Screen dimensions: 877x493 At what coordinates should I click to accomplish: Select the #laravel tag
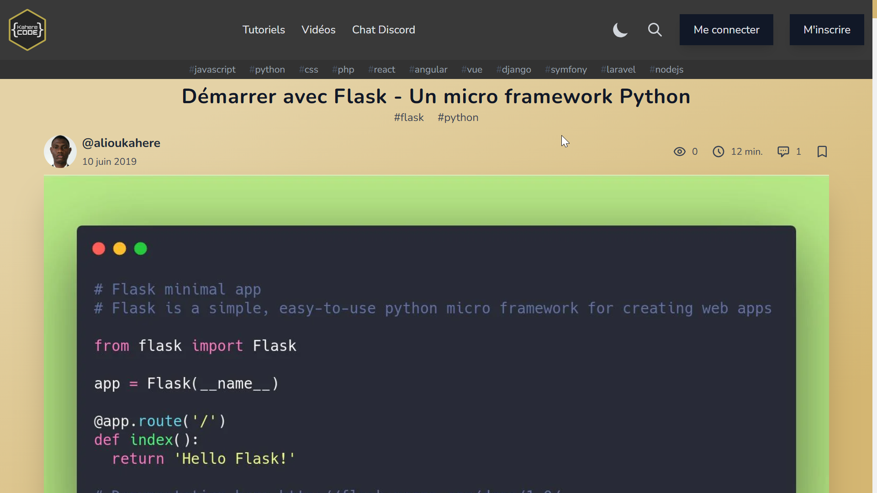point(618,69)
